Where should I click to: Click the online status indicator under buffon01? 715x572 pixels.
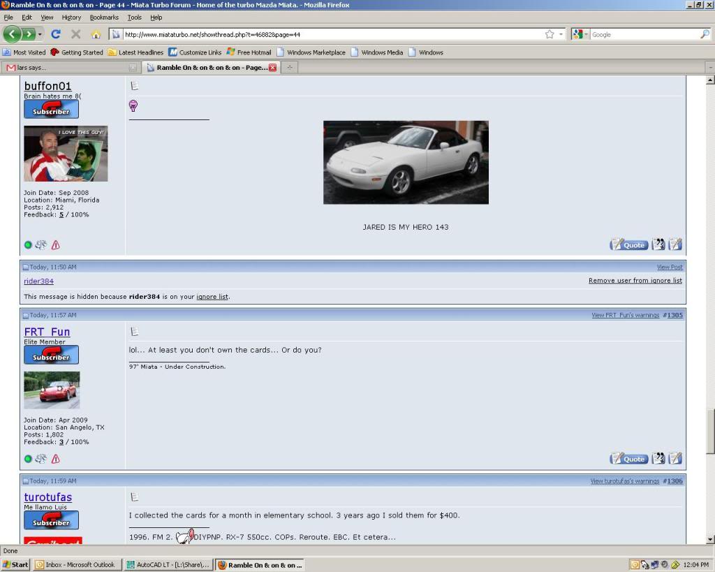point(28,244)
